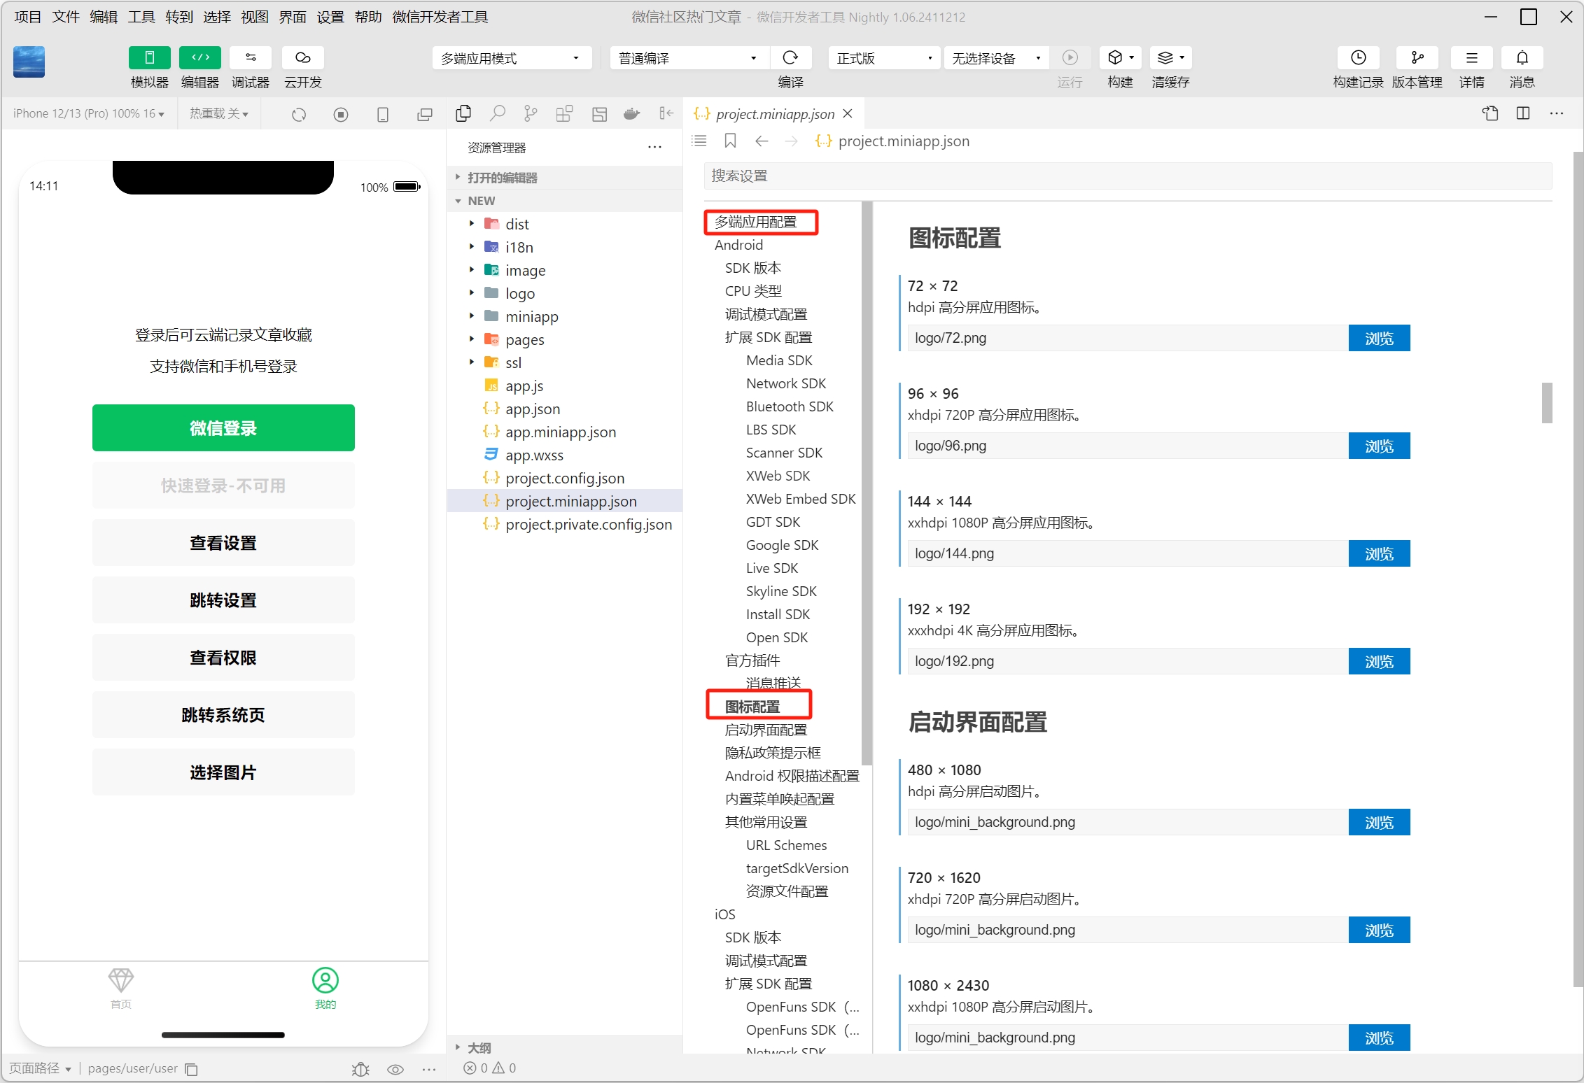Click the compile refresh icon

tap(790, 58)
